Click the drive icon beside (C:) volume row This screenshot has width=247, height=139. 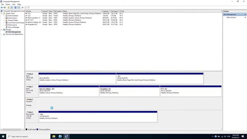[26, 14]
